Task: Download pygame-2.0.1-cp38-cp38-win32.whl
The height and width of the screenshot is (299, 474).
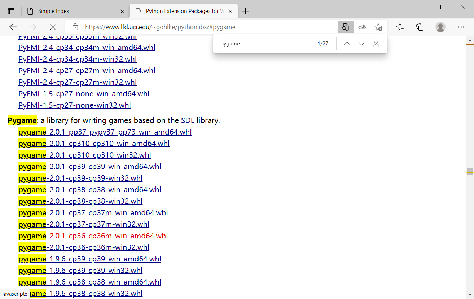Action: pyautogui.click(x=80, y=201)
